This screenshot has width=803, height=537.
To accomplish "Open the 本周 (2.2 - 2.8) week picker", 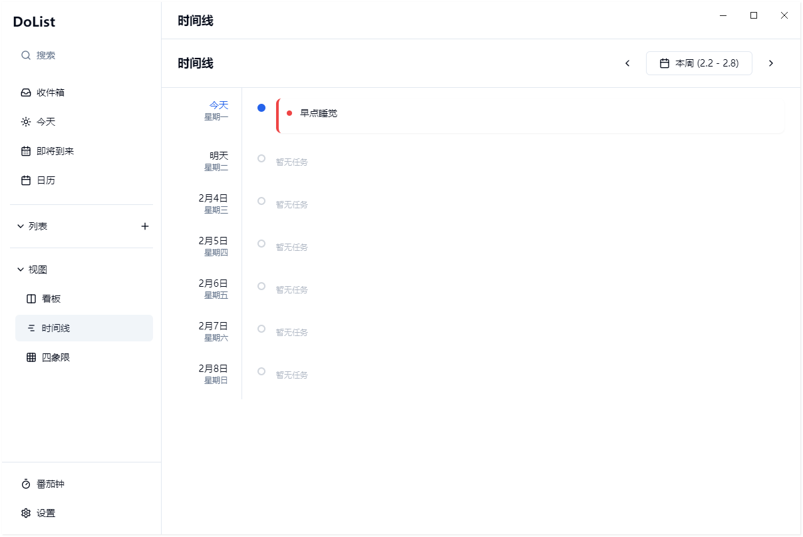I will [x=699, y=63].
